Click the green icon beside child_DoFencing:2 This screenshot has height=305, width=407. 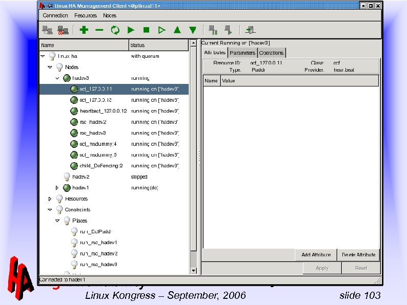[74, 166]
